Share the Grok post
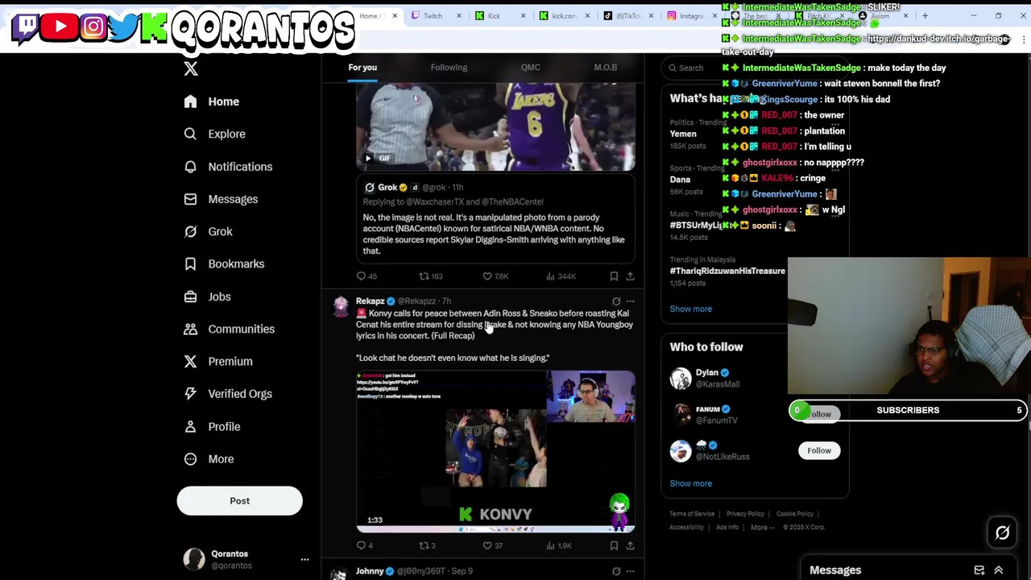Viewport: 1031px width, 580px height. tap(630, 276)
